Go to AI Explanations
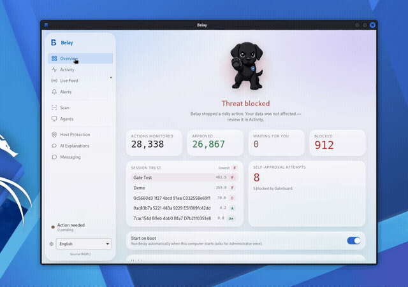This screenshot has height=287, width=408. [80, 146]
